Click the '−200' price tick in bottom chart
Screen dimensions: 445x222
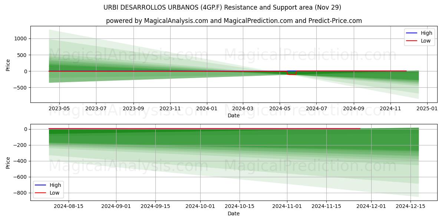[x=21, y=145]
